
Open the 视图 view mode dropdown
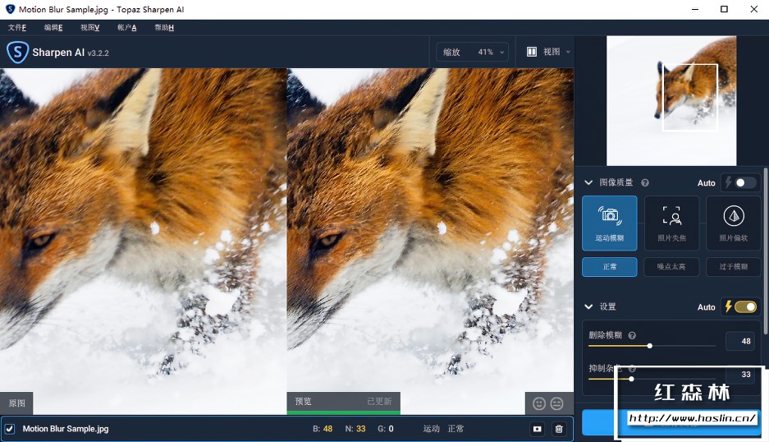[x=549, y=52]
